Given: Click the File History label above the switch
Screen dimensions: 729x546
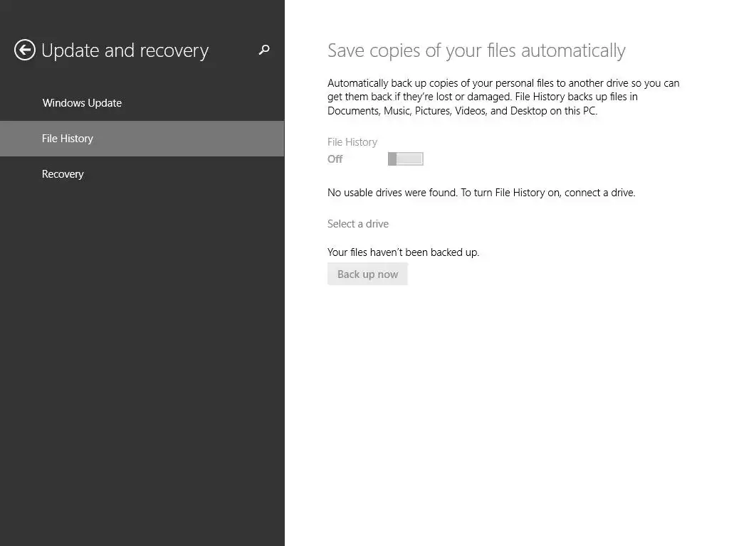Looking at the screenshot, I should 352,142.
